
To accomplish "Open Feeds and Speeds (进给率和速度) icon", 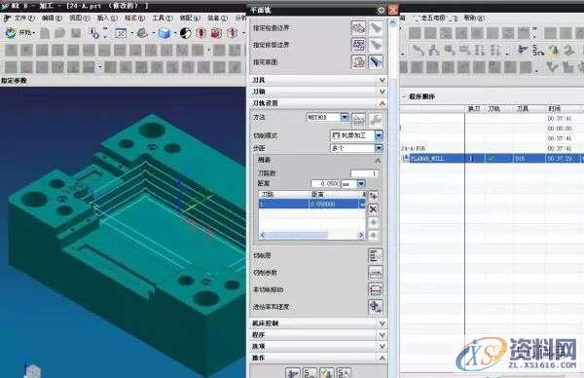I will 375,307.
